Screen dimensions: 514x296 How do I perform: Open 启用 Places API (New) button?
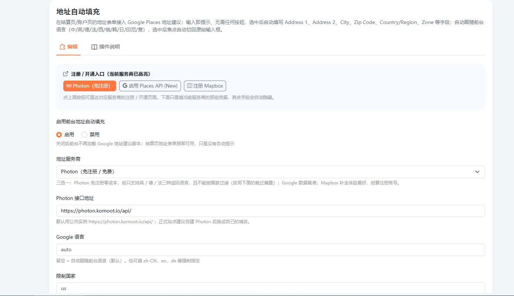tap(150, 86)
